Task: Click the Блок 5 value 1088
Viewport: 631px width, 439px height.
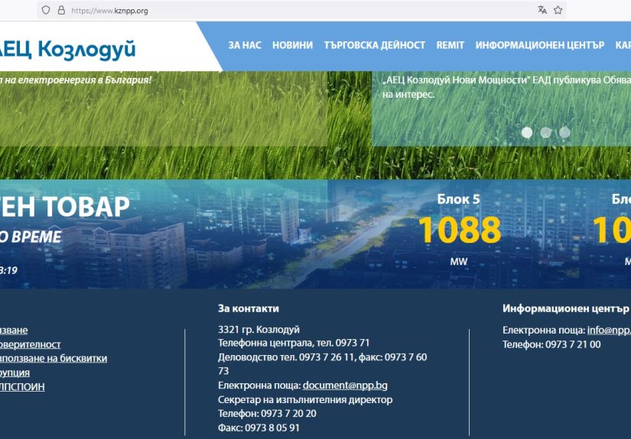Action: 459,229
